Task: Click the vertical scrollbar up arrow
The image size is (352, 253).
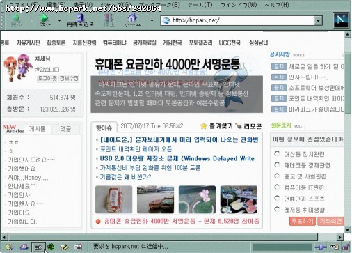Action: pyautogui.click(x=347, y=35)
